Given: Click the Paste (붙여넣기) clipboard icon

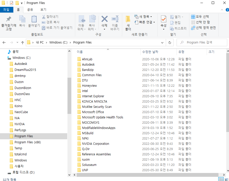Looking at the screenshot, I should 34,19.
